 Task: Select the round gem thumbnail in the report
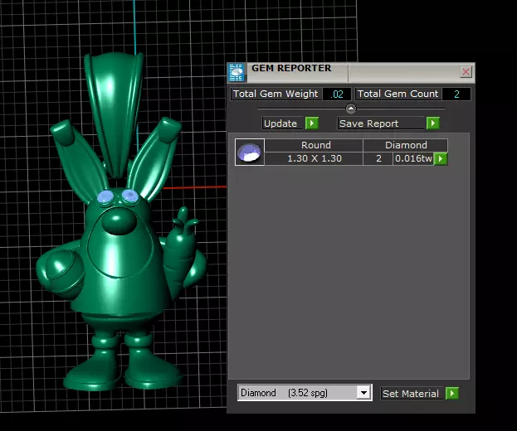click(x=250, y=153)
